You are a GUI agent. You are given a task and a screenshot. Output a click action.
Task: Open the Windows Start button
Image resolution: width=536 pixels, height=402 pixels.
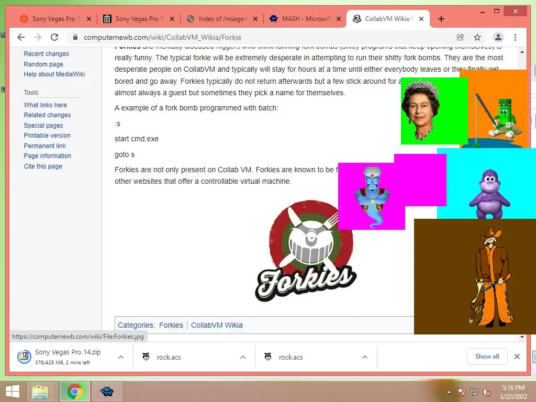pyautogui.click(x=13, y=392)
